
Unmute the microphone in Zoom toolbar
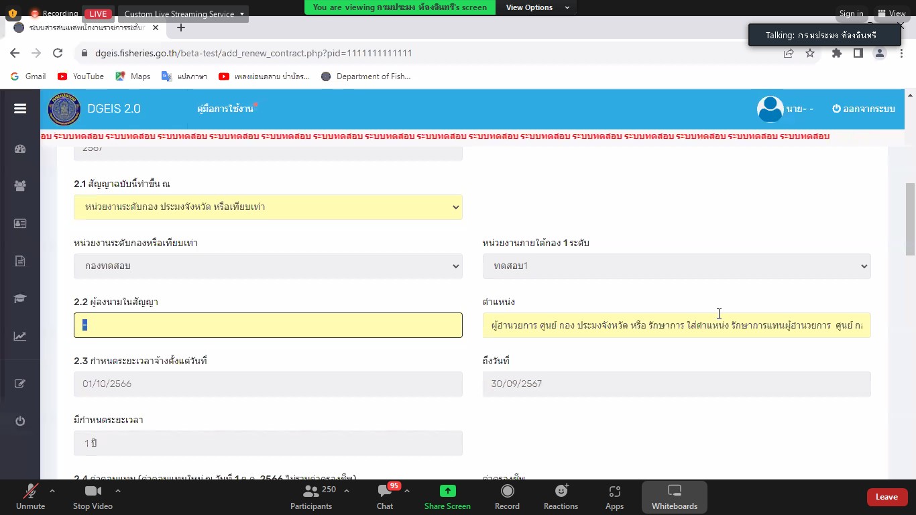(30, 496)
